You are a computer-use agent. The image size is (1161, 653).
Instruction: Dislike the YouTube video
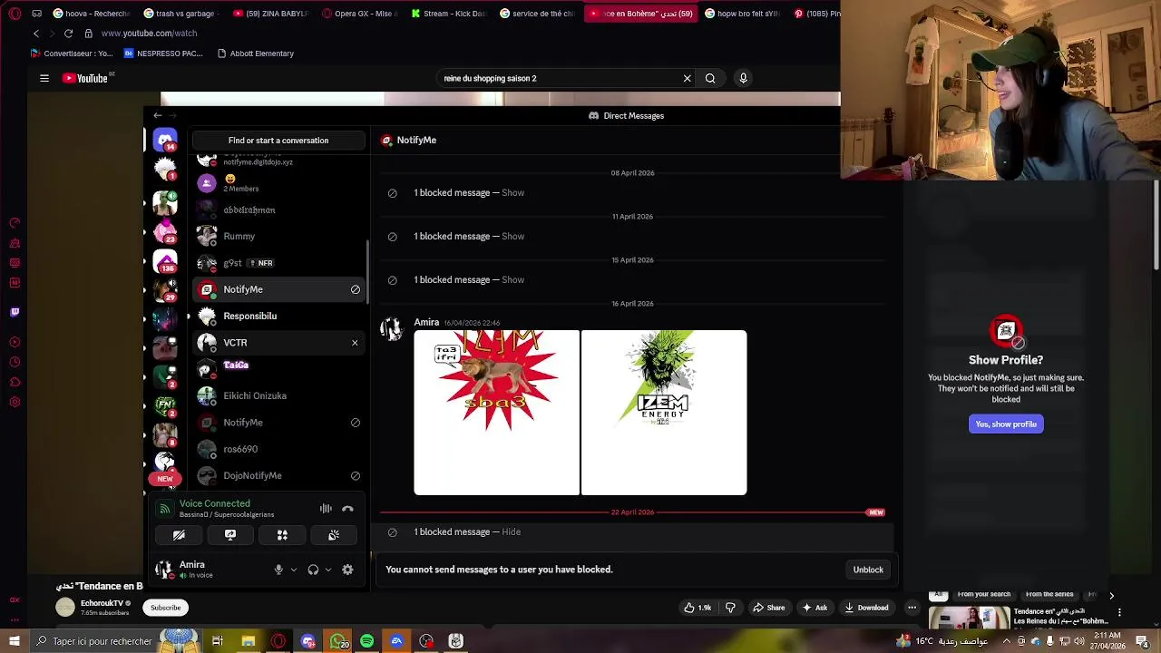pyautogui.click(x=730, y=608)
